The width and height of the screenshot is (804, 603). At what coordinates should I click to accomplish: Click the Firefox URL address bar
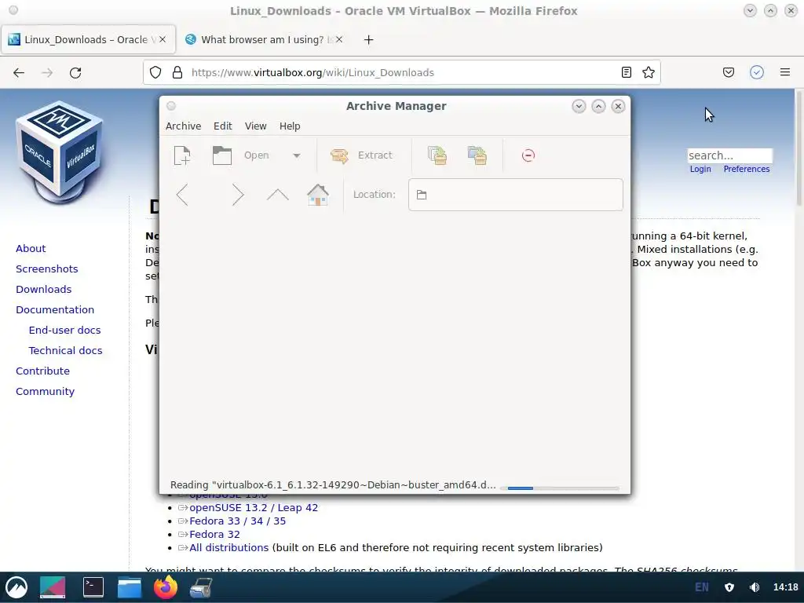click(401, 73)
